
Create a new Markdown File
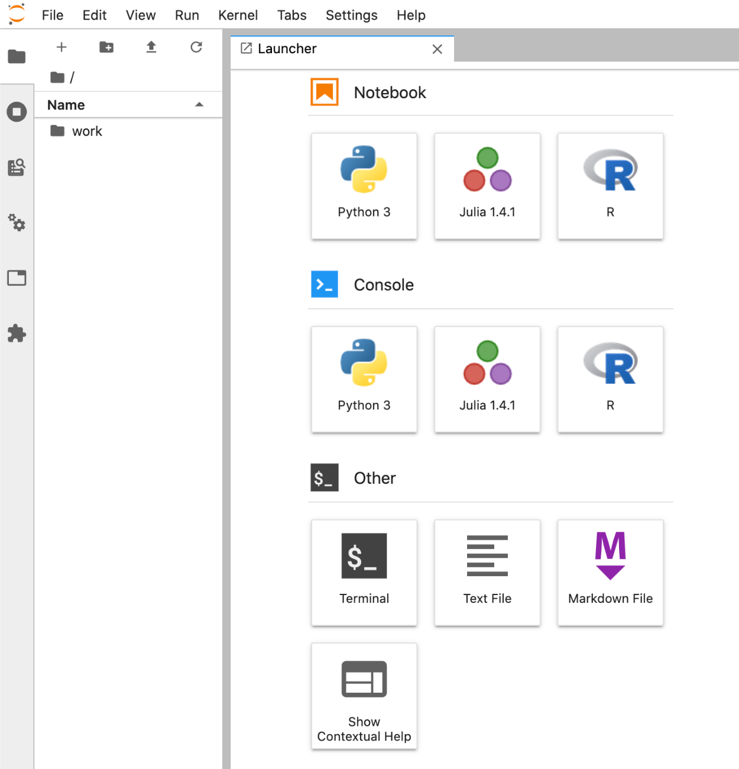coord(610,573)
